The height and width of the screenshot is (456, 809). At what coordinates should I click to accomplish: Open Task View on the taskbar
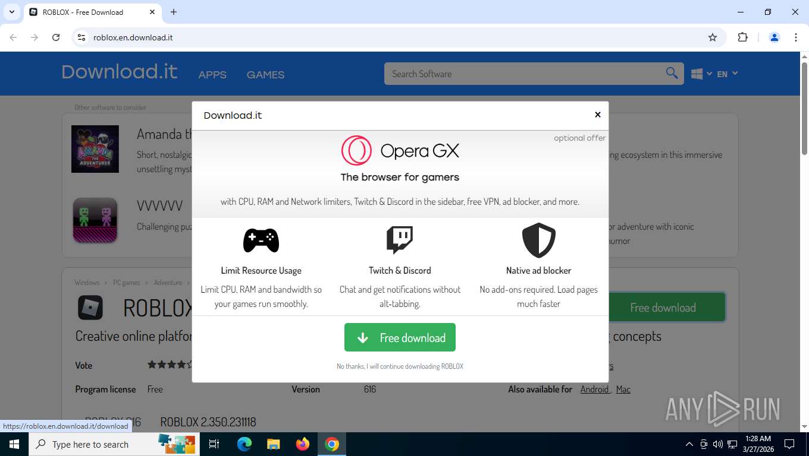click(x=214, y=444)
